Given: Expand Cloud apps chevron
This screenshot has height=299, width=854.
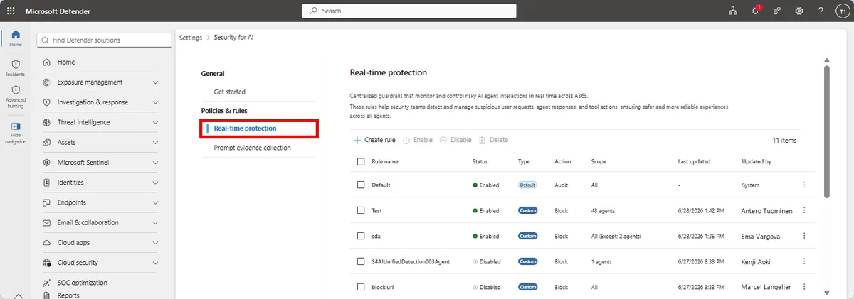Looking at the screenshot, I should [156, 243].
